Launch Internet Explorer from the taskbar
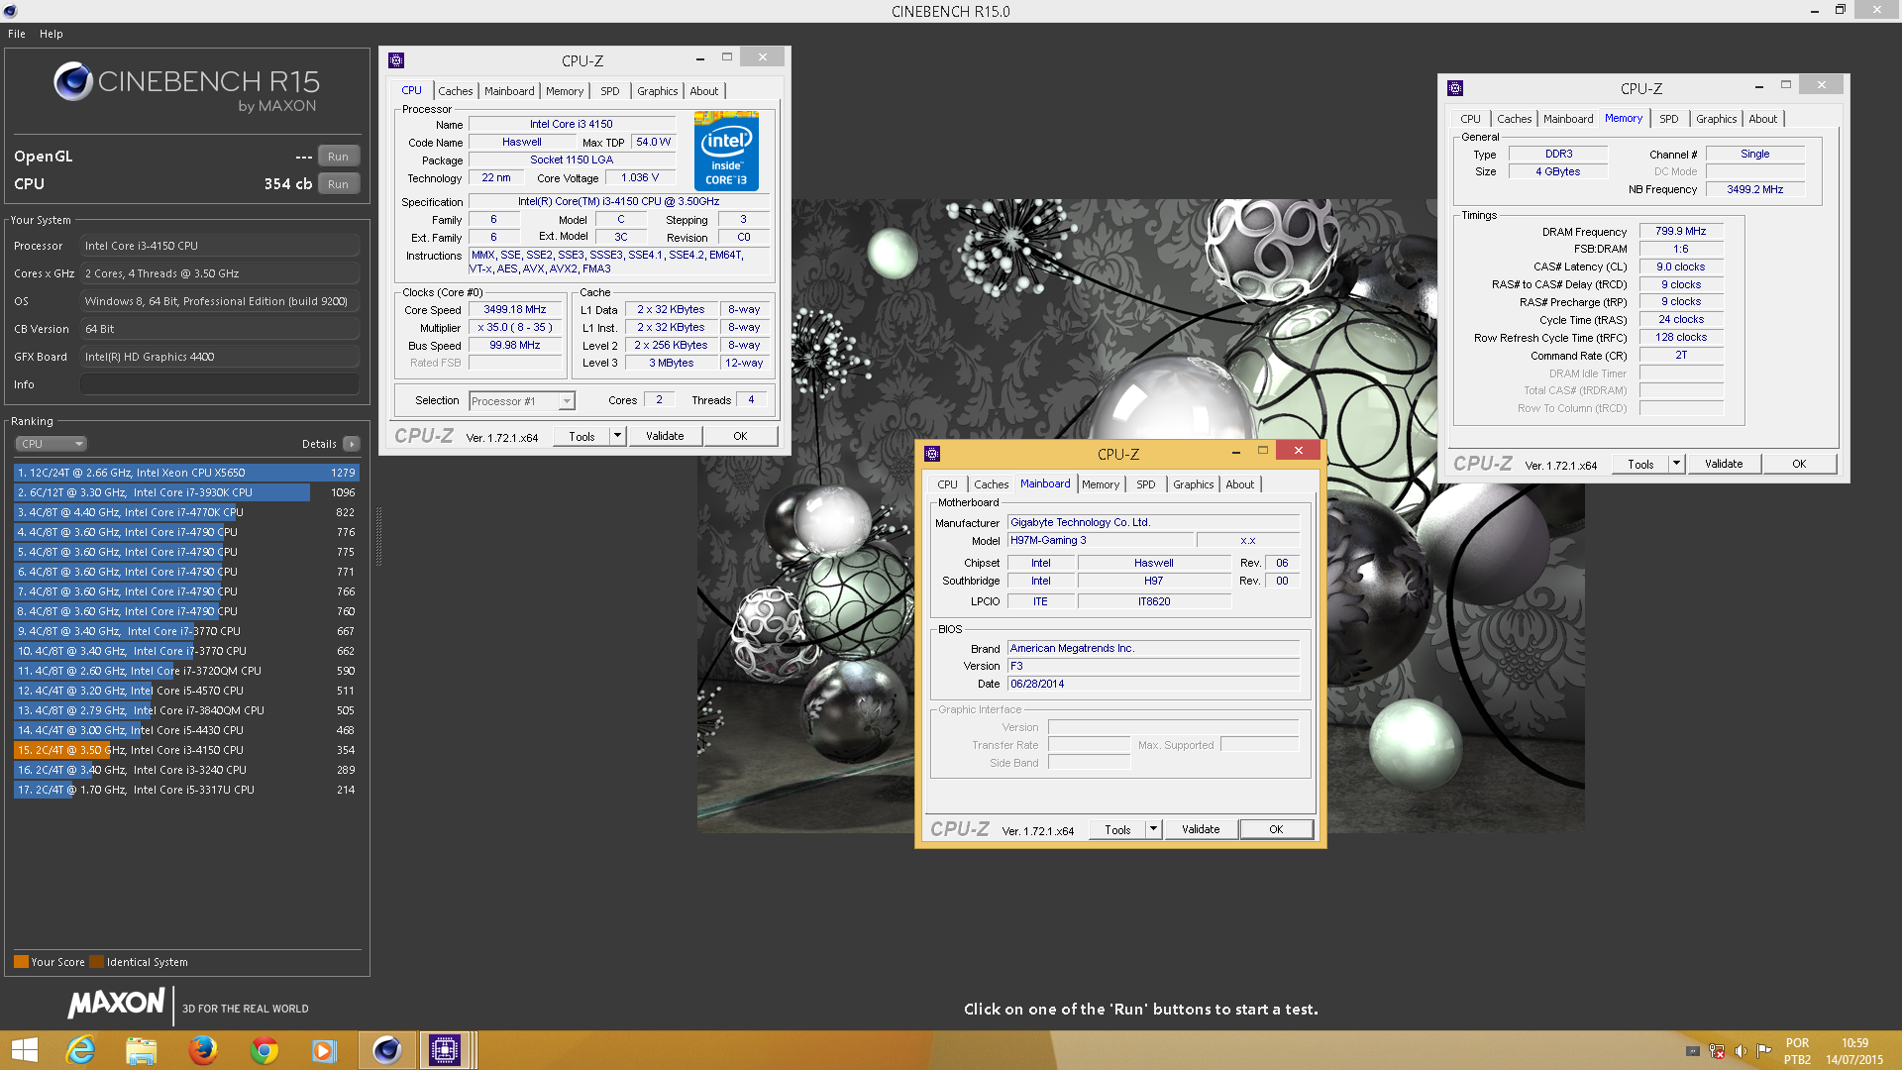Image resolution: width=1902 pixels, height=1070 pixels. [80, 1050]
